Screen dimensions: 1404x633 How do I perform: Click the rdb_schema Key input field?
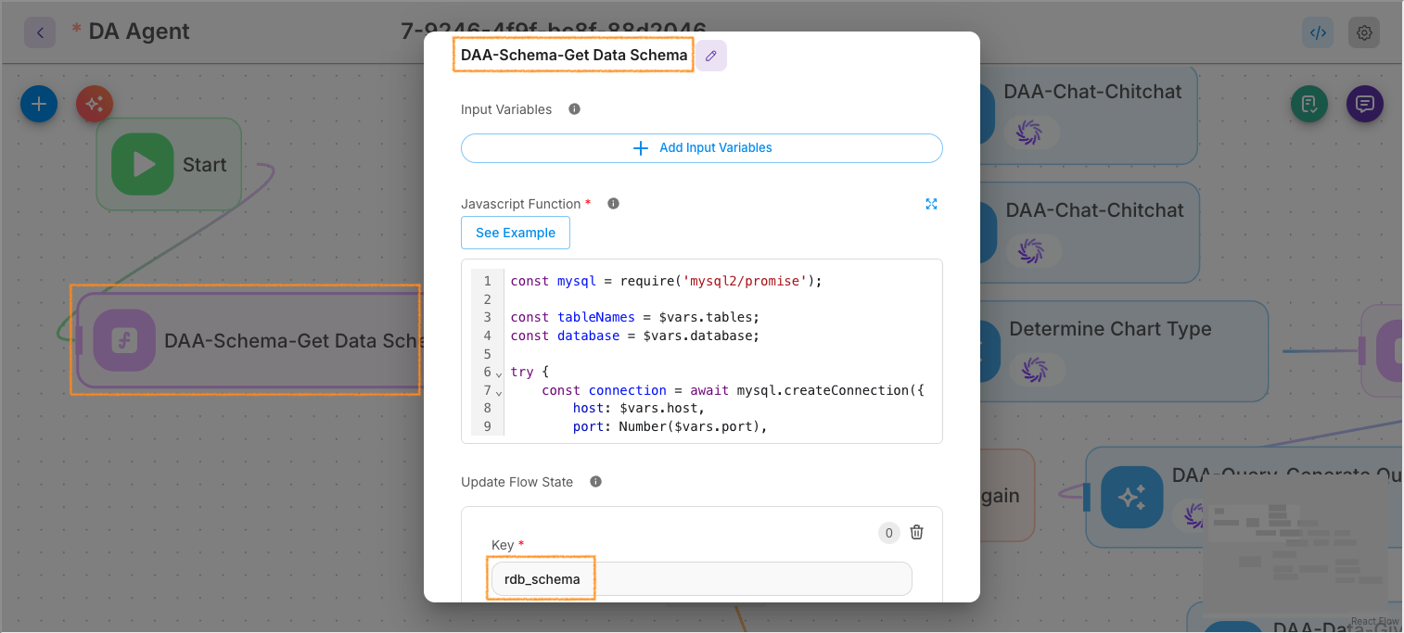pyautogui.click(x=701, y=579)
